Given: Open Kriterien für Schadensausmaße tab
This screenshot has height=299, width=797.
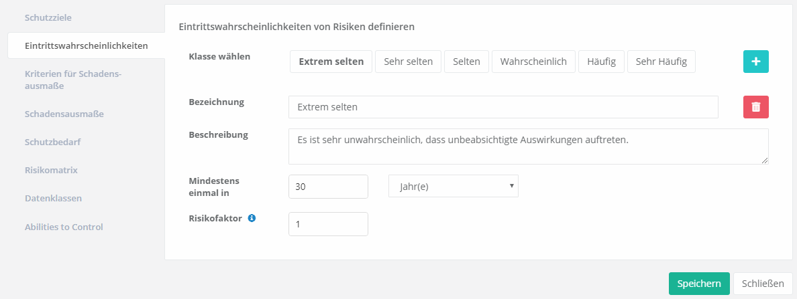Looking at the screenshot, I should [73, 80].
